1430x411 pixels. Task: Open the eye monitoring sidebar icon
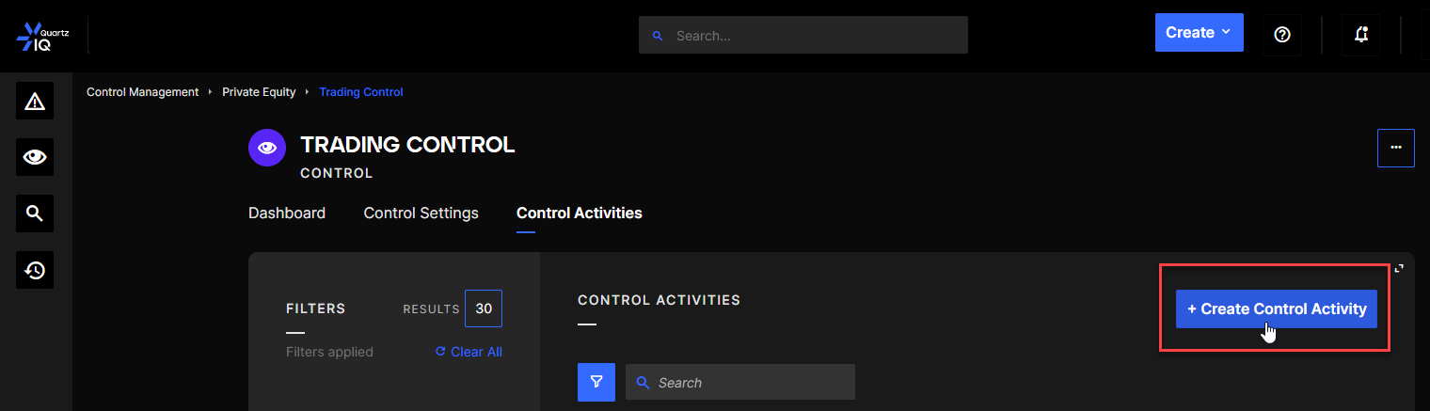[x=35, y=157]
